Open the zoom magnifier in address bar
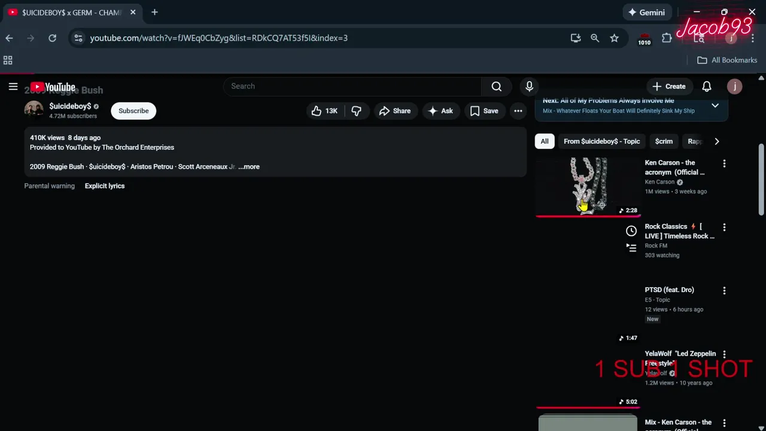Viewport: 766px width, 431px height. coord(595,38)
